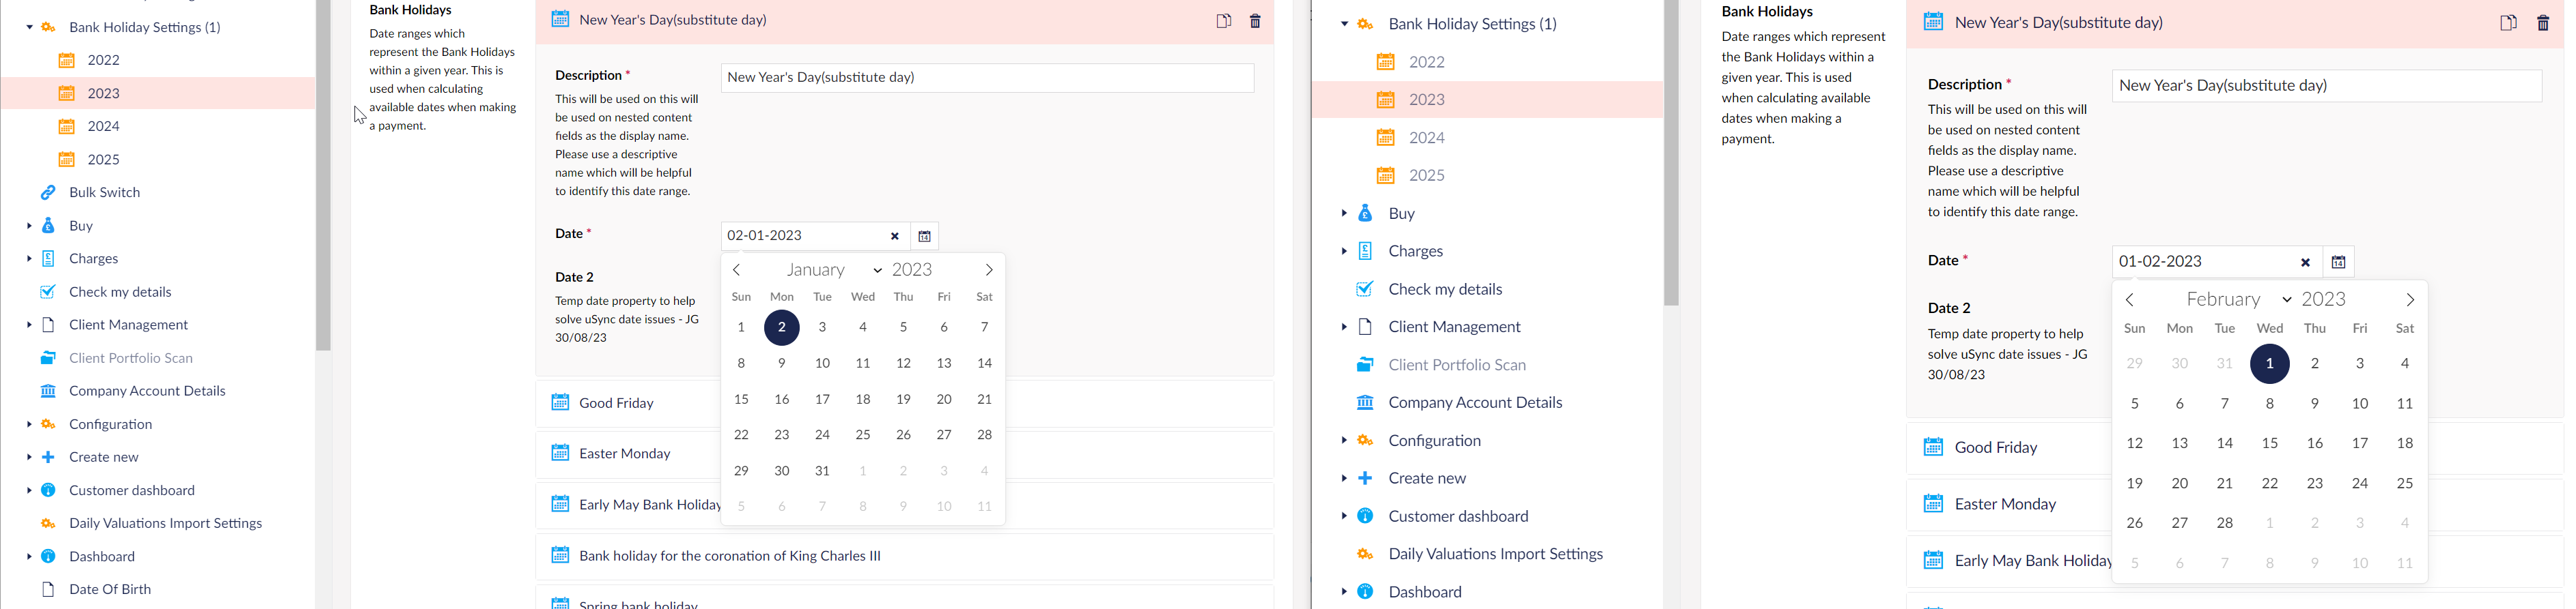Viewport: 2576px width, 609px height.
Task: Pick January 16 in the calendar
Action: [x=782, y=400]
